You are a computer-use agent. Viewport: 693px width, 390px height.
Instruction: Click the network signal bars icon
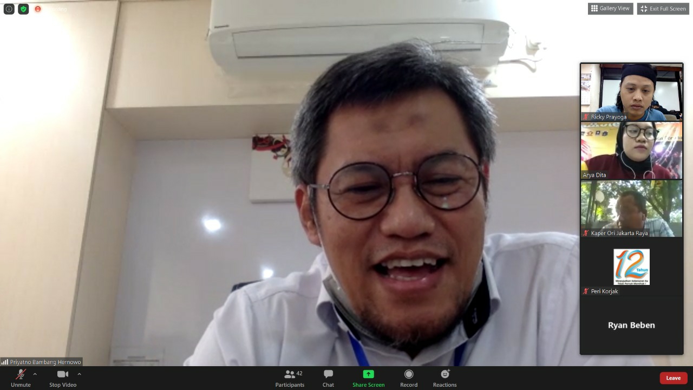5,362
